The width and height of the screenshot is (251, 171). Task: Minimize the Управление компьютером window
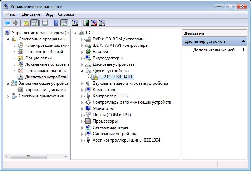pyautogui.click(x=219, y=6)
